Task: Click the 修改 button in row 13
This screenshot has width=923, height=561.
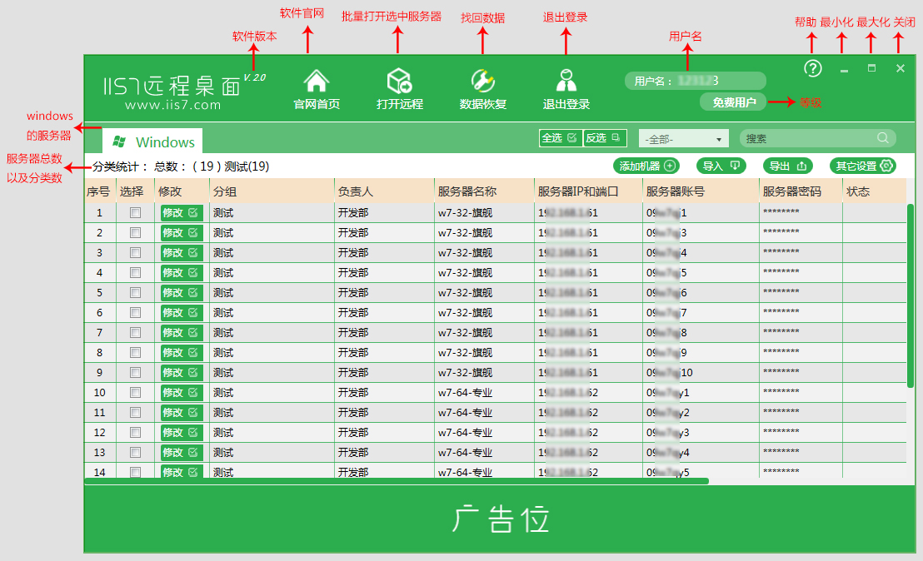Action: tap(182, 453)
